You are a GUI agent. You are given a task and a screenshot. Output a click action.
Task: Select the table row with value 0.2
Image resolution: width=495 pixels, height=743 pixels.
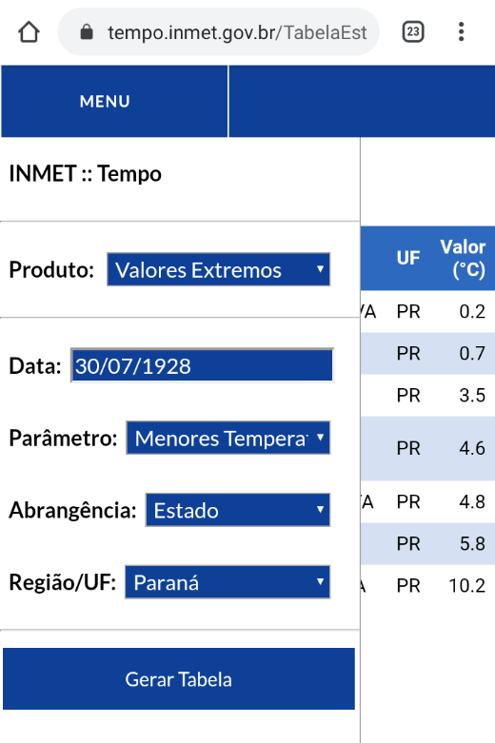(x=427, y=312)
